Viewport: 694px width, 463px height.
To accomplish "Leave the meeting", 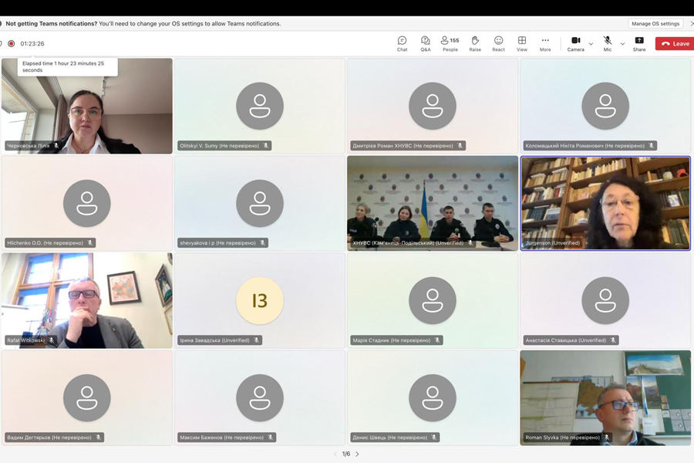I will point(675,43).
